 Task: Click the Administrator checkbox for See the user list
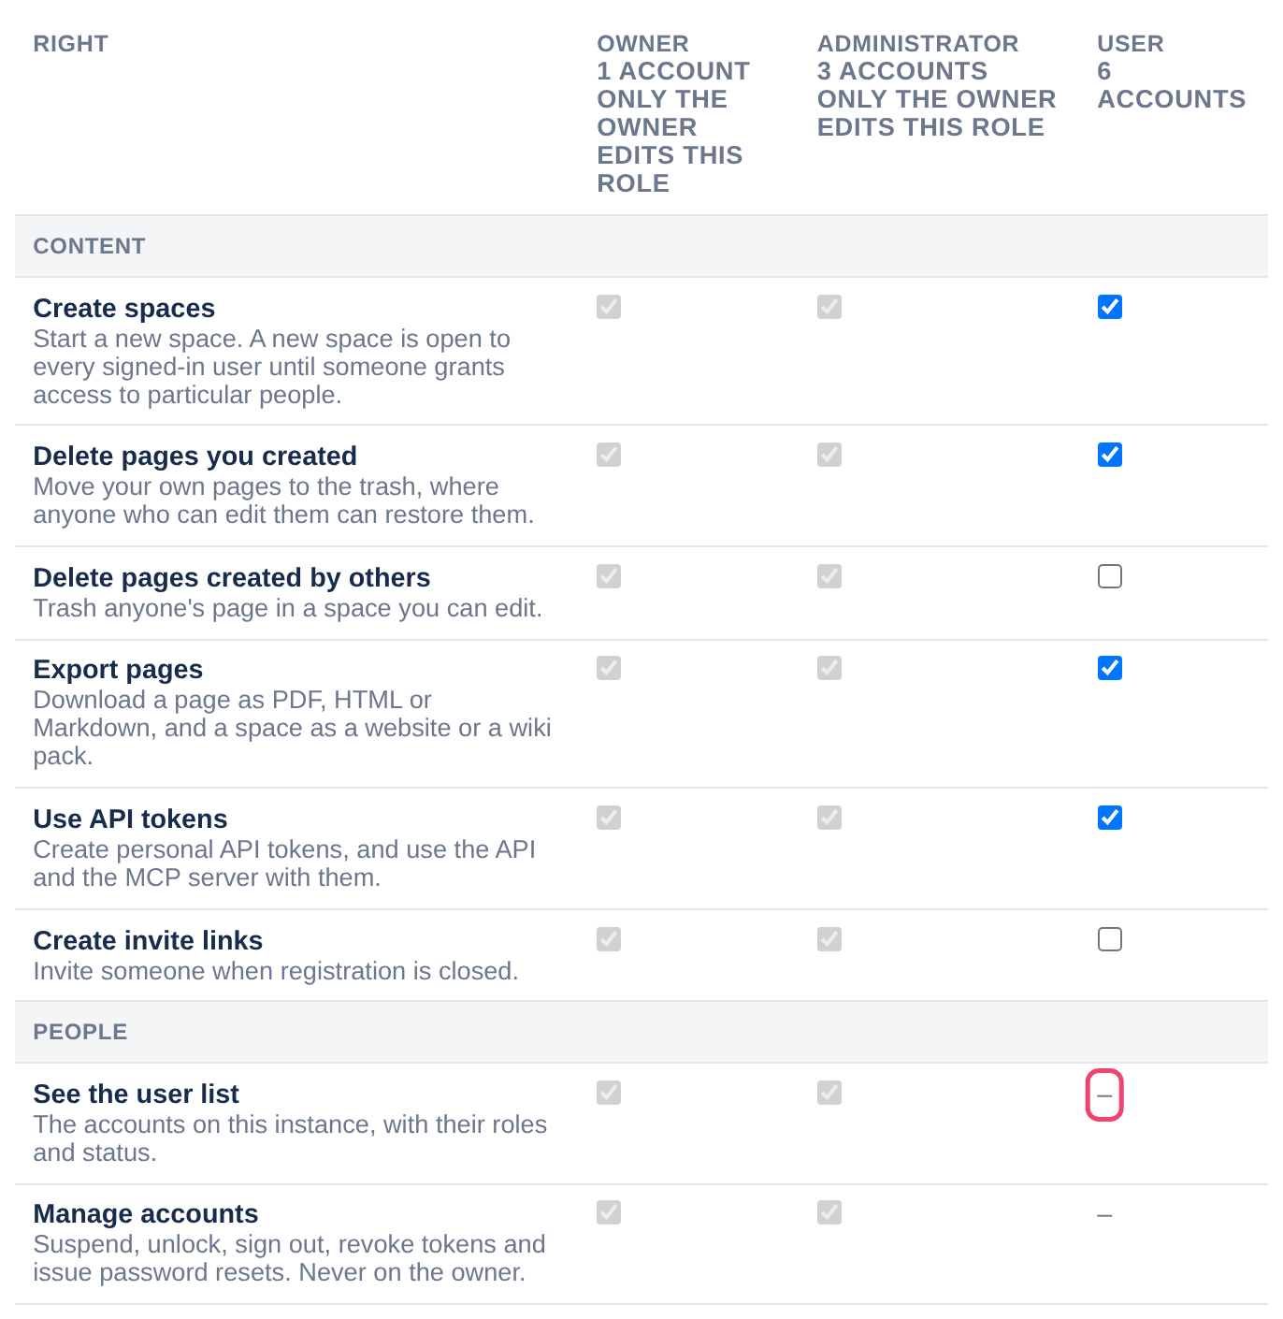click(x=829, y=1093)
